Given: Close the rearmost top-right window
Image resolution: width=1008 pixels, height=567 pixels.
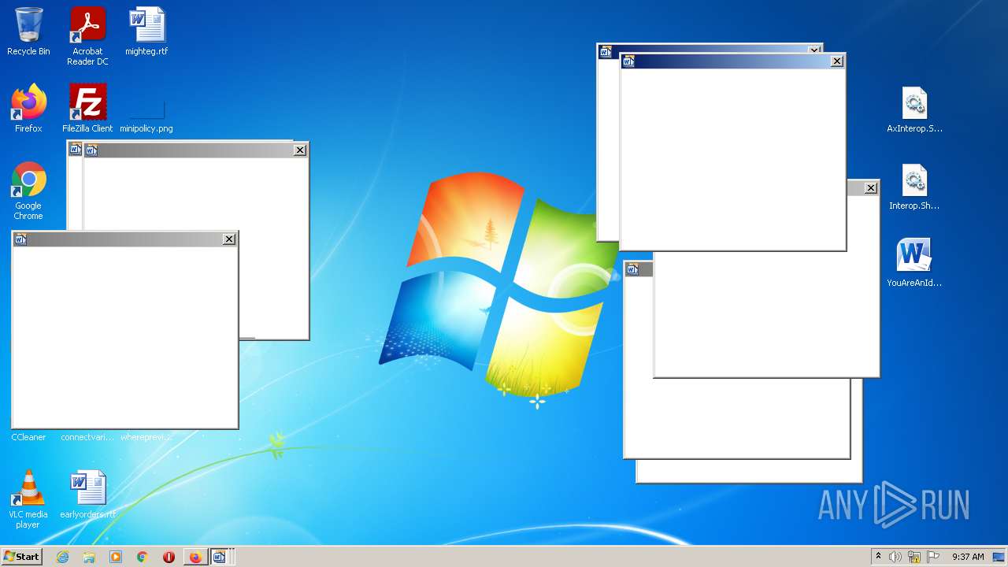Looking at the screenshot, I should click(815, 50).
